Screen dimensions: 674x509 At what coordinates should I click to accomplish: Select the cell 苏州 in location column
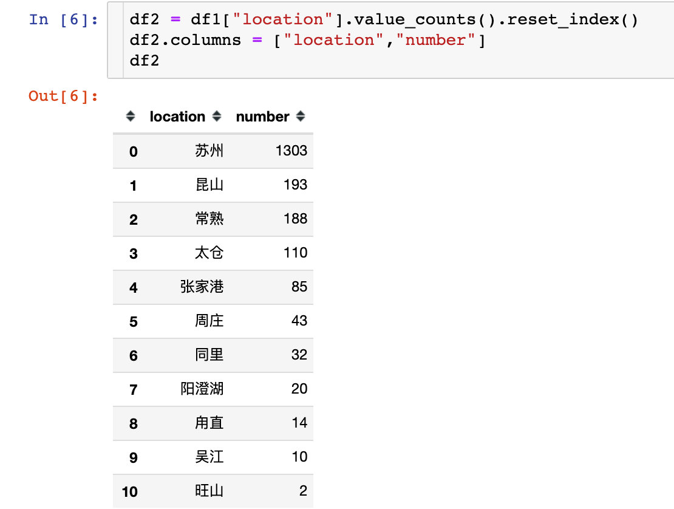[209, 151]
